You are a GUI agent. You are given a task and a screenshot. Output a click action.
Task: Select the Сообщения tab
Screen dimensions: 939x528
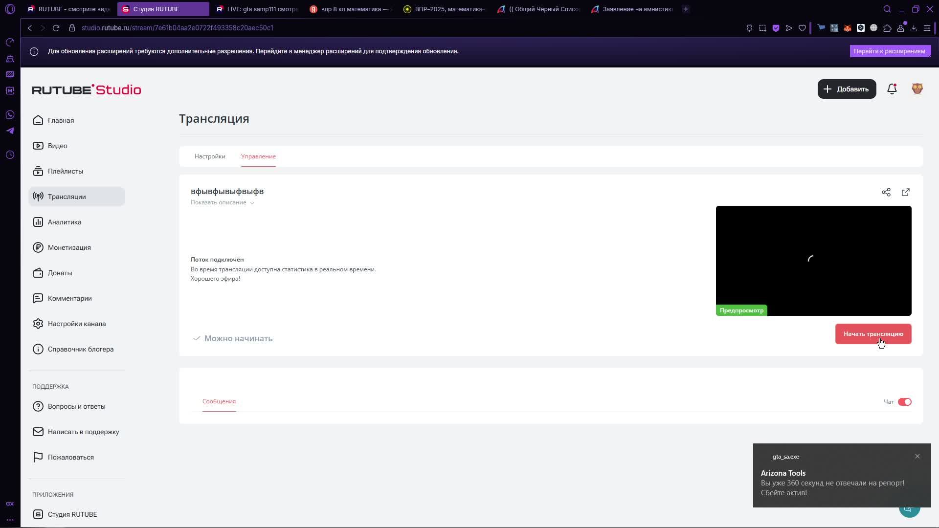[219, 401]
